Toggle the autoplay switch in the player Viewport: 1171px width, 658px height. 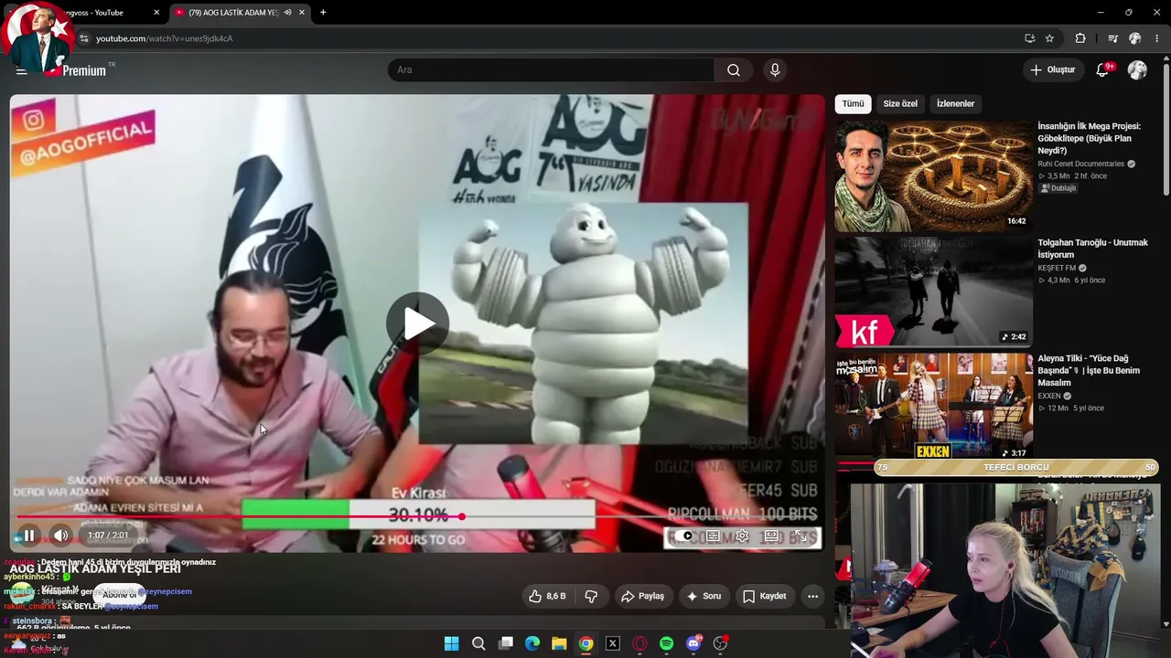click(x=684, y=536)
